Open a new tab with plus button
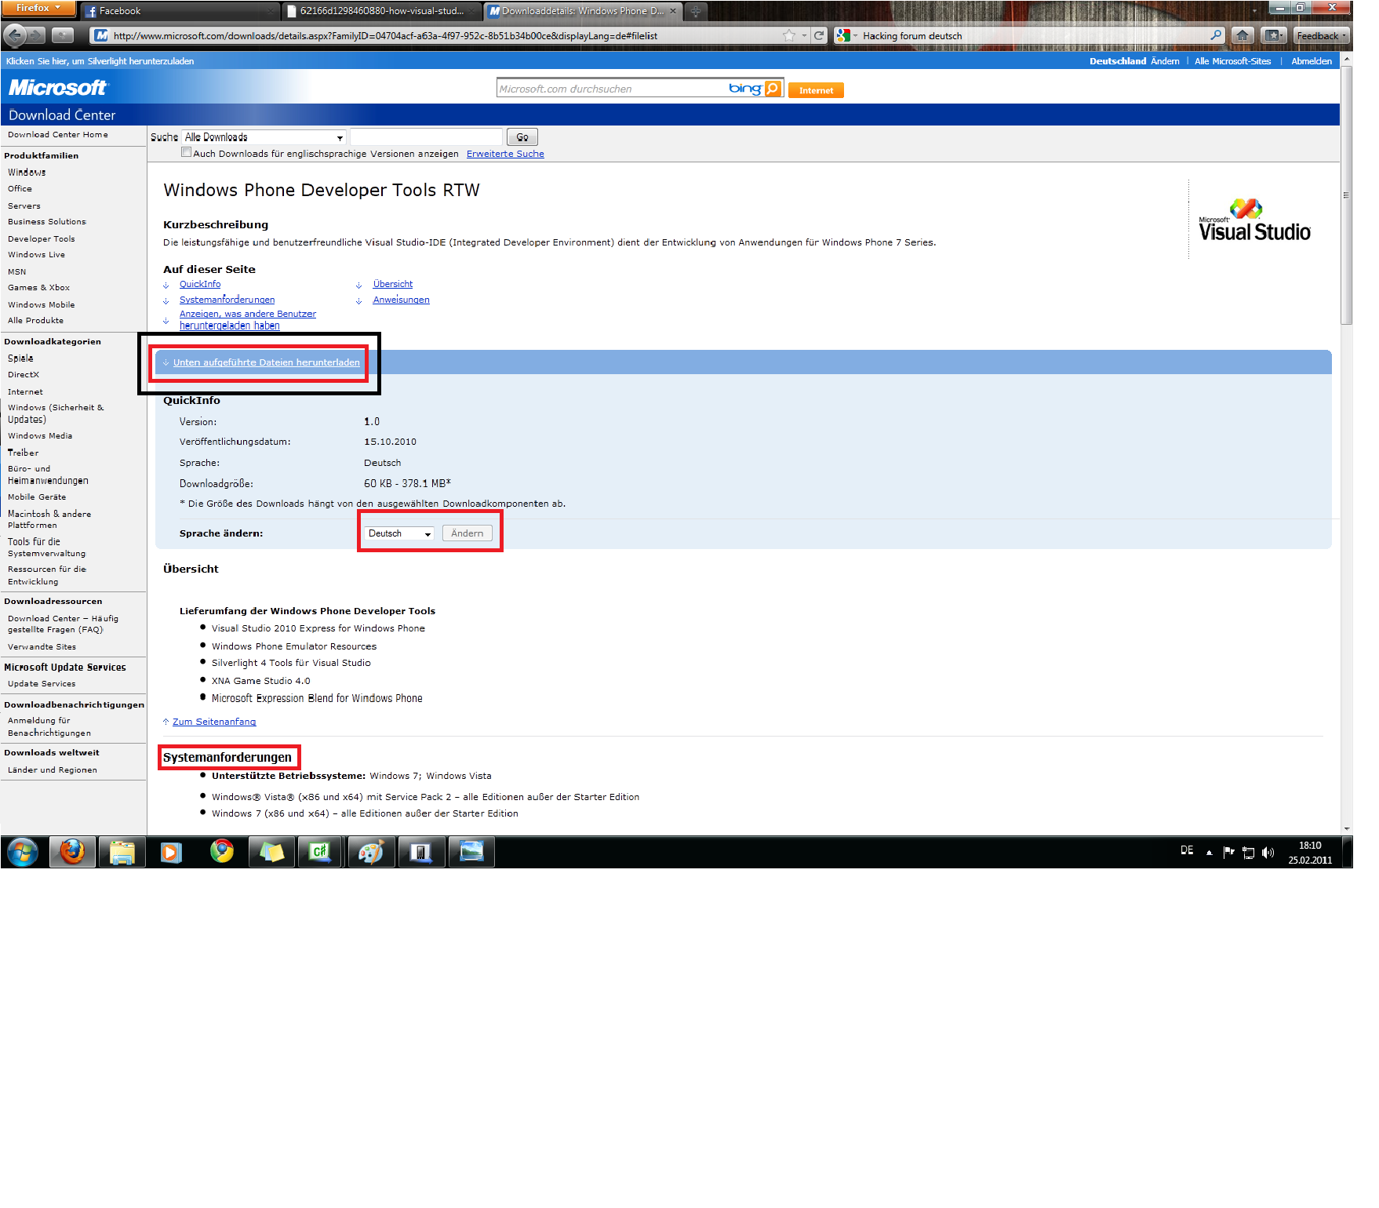This screenshot has width=1379, height=1208. [x=695, y=11]
